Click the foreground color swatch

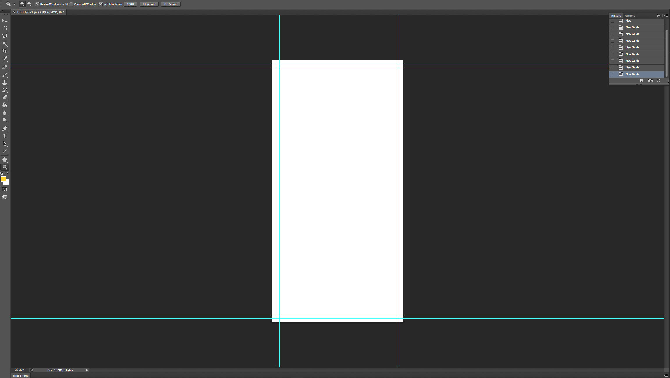(x=4, y=179)
